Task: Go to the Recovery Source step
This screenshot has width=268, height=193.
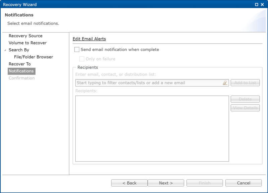Action: point(25,36)
